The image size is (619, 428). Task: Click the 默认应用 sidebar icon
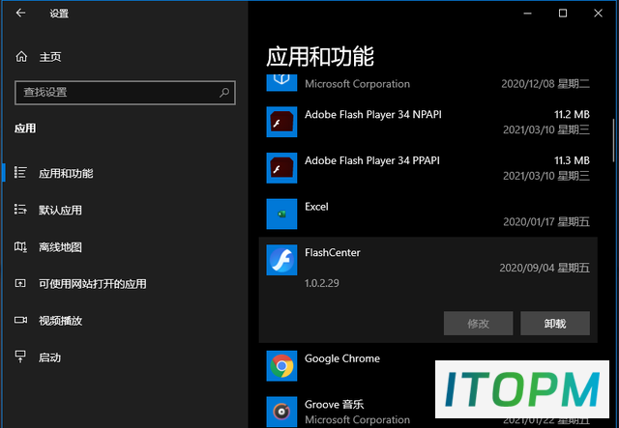(x=20, y=210)
